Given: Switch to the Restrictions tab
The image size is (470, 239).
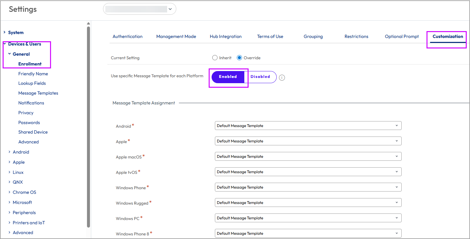Looking at the screenshot, I should pos(357,36).
